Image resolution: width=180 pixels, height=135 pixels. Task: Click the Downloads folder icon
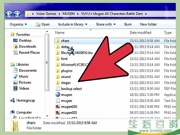pos(15,46)
